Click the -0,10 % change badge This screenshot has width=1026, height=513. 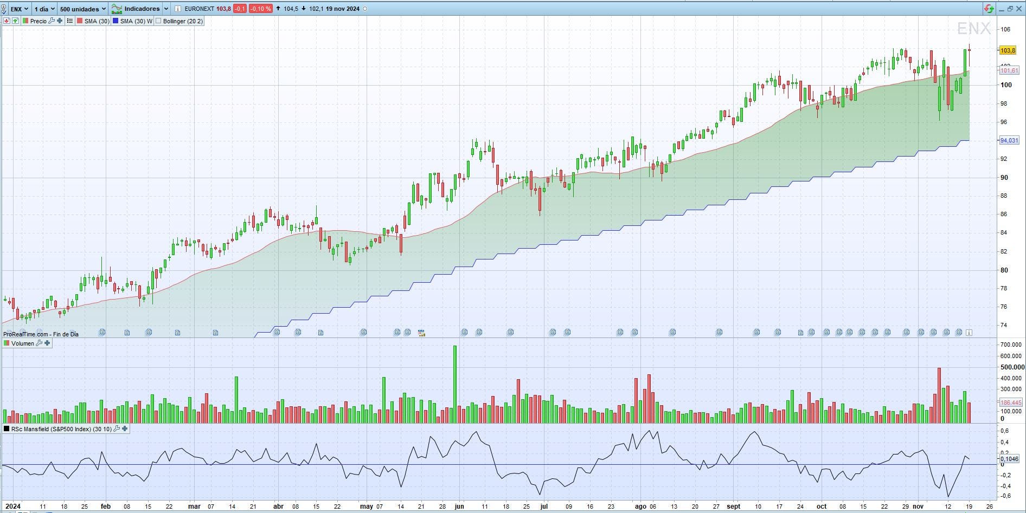click(261, 9)
